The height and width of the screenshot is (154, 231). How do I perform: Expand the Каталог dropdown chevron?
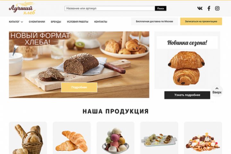(22, 22)
